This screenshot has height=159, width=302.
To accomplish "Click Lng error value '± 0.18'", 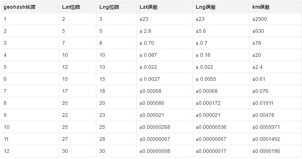I will coord(203,55).
